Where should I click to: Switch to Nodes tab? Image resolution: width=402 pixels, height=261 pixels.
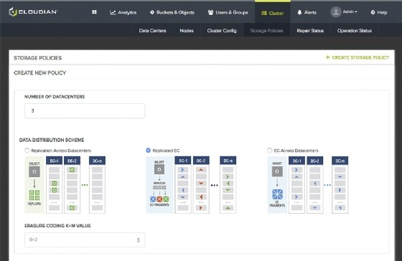[x=187, y=31]
